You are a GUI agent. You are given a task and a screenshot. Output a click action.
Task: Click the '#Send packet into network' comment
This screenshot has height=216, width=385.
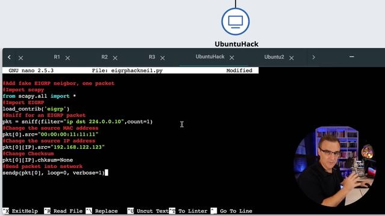tap(43, 166)
